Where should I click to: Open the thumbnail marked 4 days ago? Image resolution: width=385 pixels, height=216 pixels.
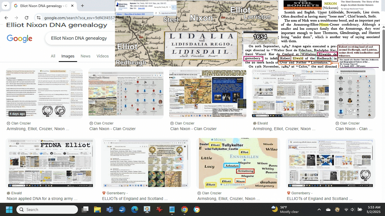(x=44, y=93)
